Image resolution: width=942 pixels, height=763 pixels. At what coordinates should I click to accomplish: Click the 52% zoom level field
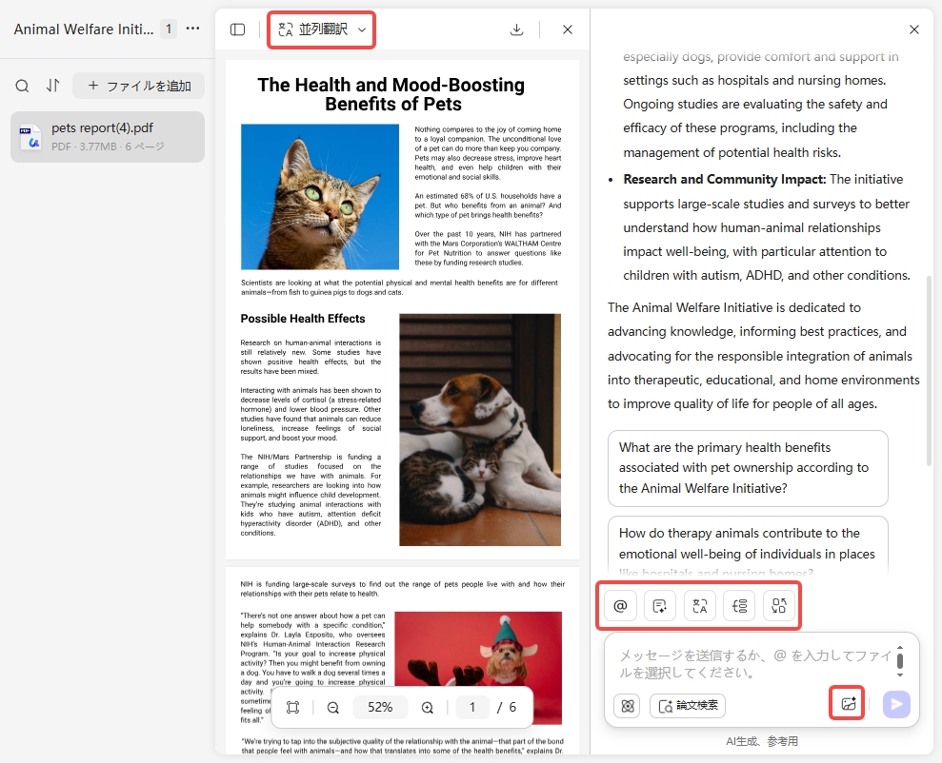pyautogui.click(x=380, y=707)
